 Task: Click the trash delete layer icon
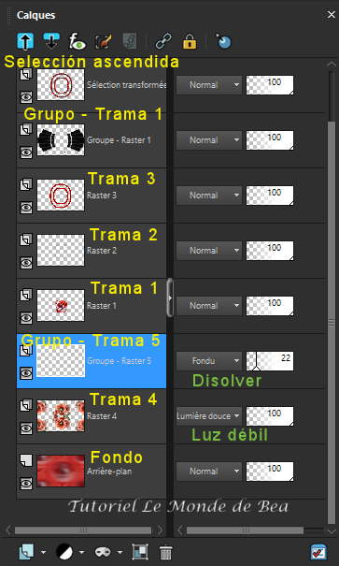pyautogui.click(x=165, y=552)
